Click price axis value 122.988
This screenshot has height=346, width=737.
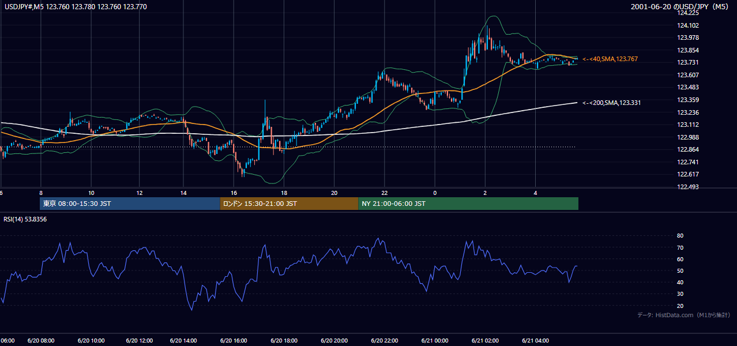pyautogui.click(x=688, y=137)
